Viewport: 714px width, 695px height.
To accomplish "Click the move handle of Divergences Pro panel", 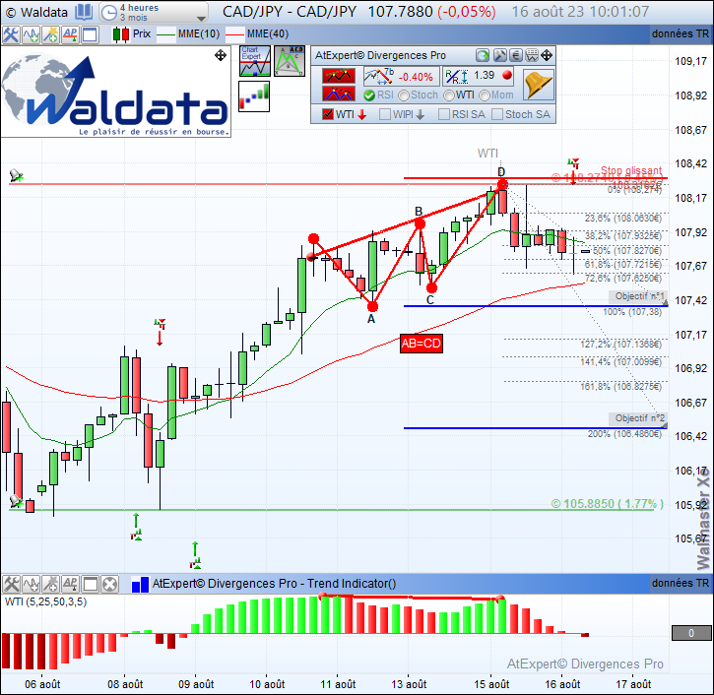I will coord(547,55).
